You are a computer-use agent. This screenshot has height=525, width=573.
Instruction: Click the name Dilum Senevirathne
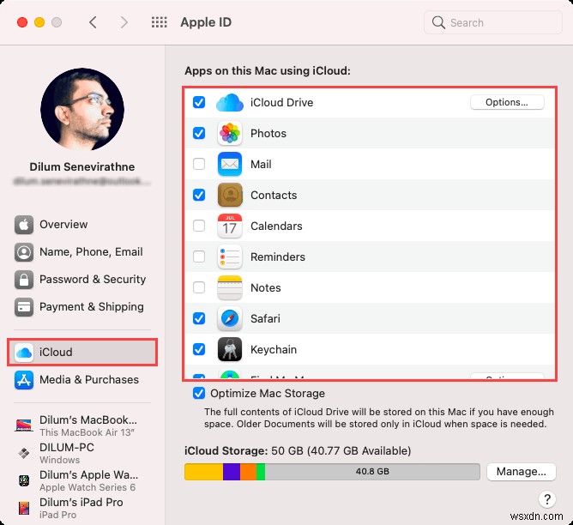[x=82, y=167]
